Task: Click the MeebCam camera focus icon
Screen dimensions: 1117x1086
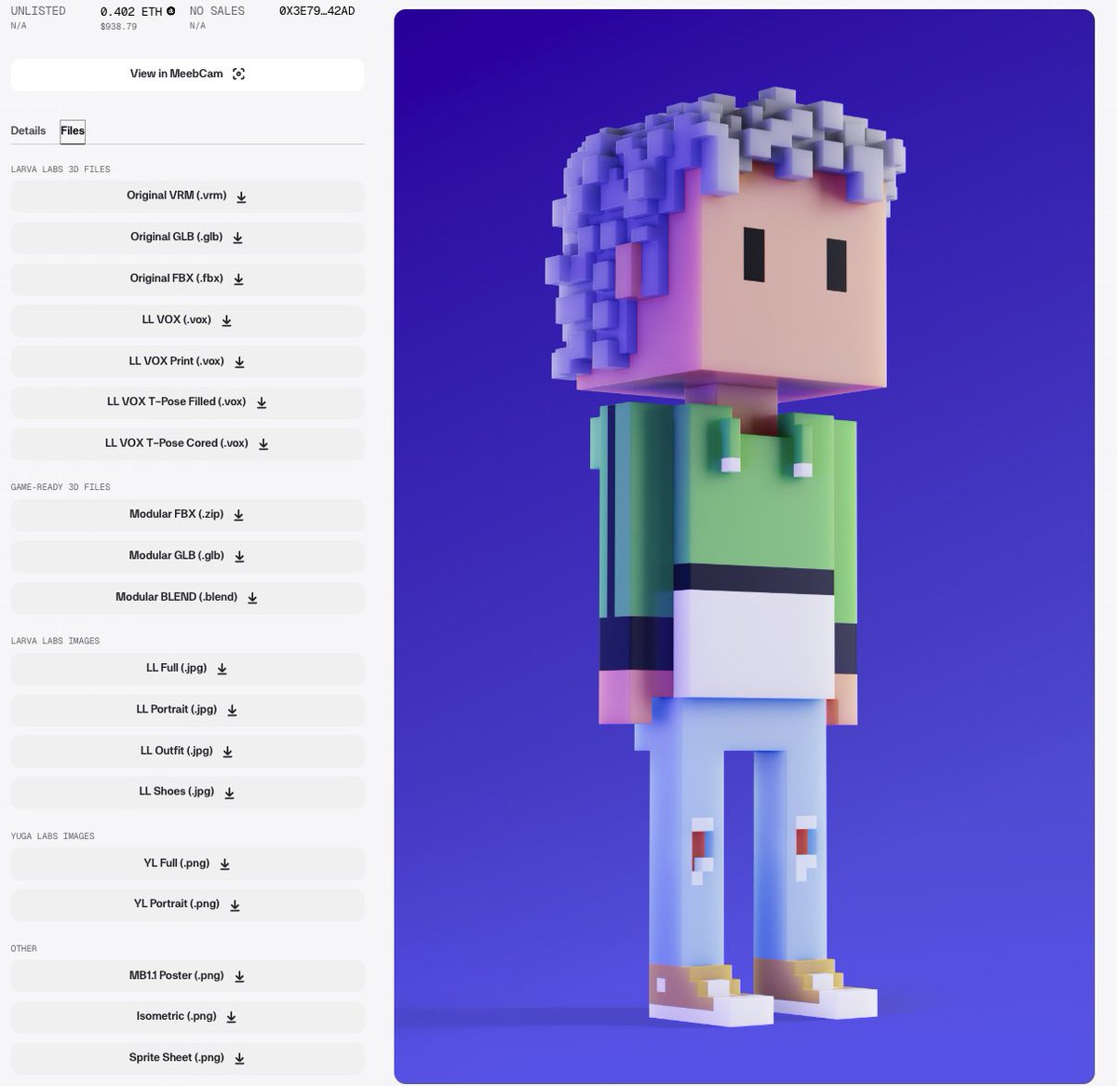Action: 238,75
